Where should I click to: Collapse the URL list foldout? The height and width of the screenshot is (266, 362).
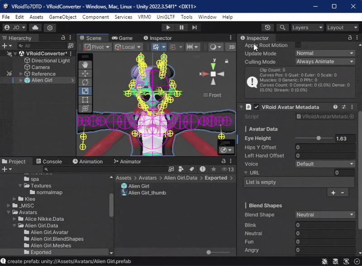tap(246, 173)
